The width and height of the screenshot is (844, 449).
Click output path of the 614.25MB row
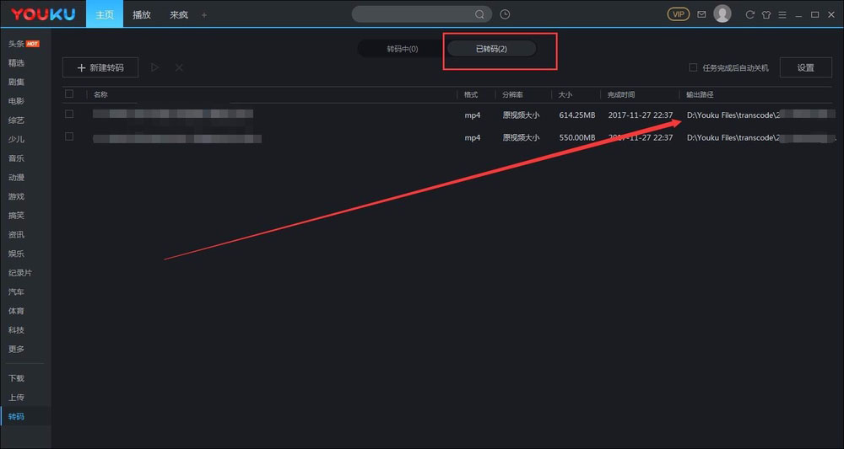pyautogui.click(x=761, y=115)
